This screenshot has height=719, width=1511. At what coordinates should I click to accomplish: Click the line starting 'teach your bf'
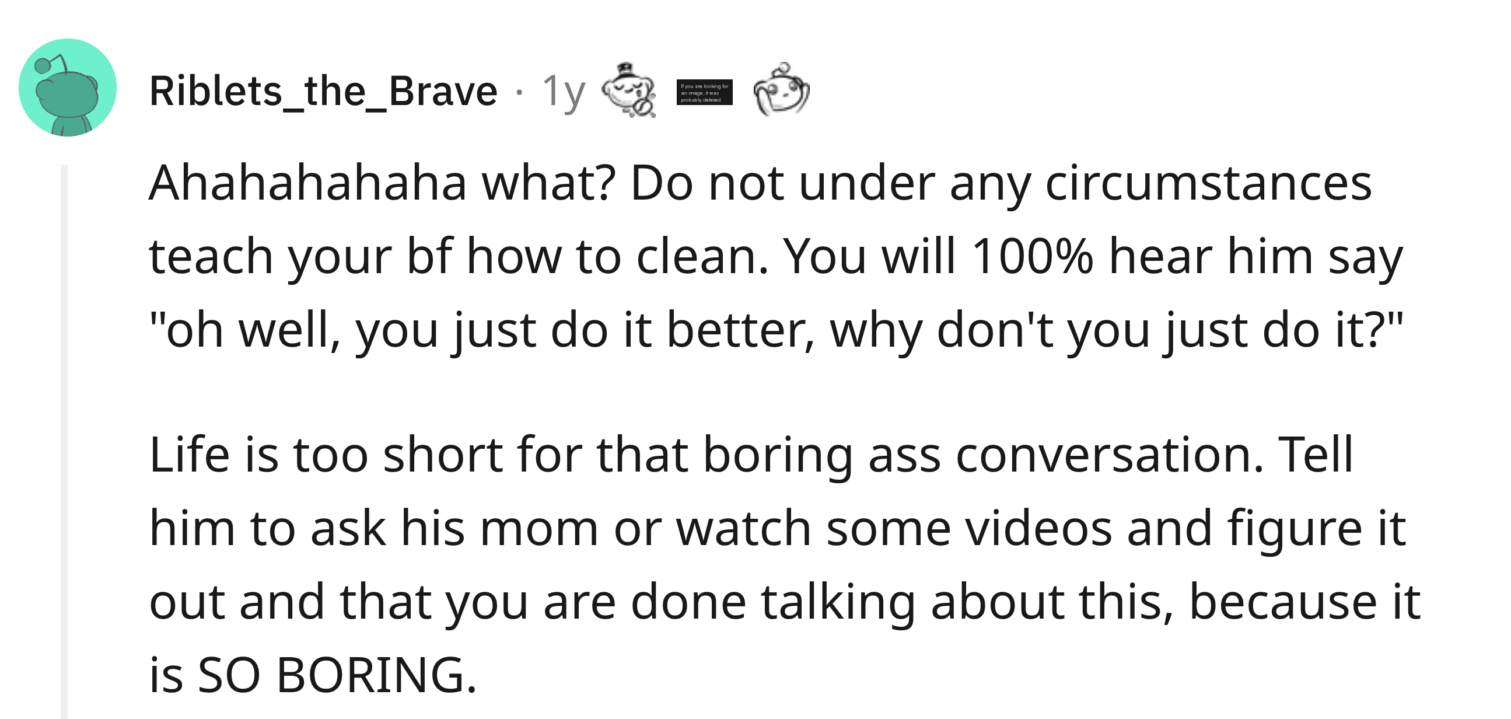(x=776, y=256)
